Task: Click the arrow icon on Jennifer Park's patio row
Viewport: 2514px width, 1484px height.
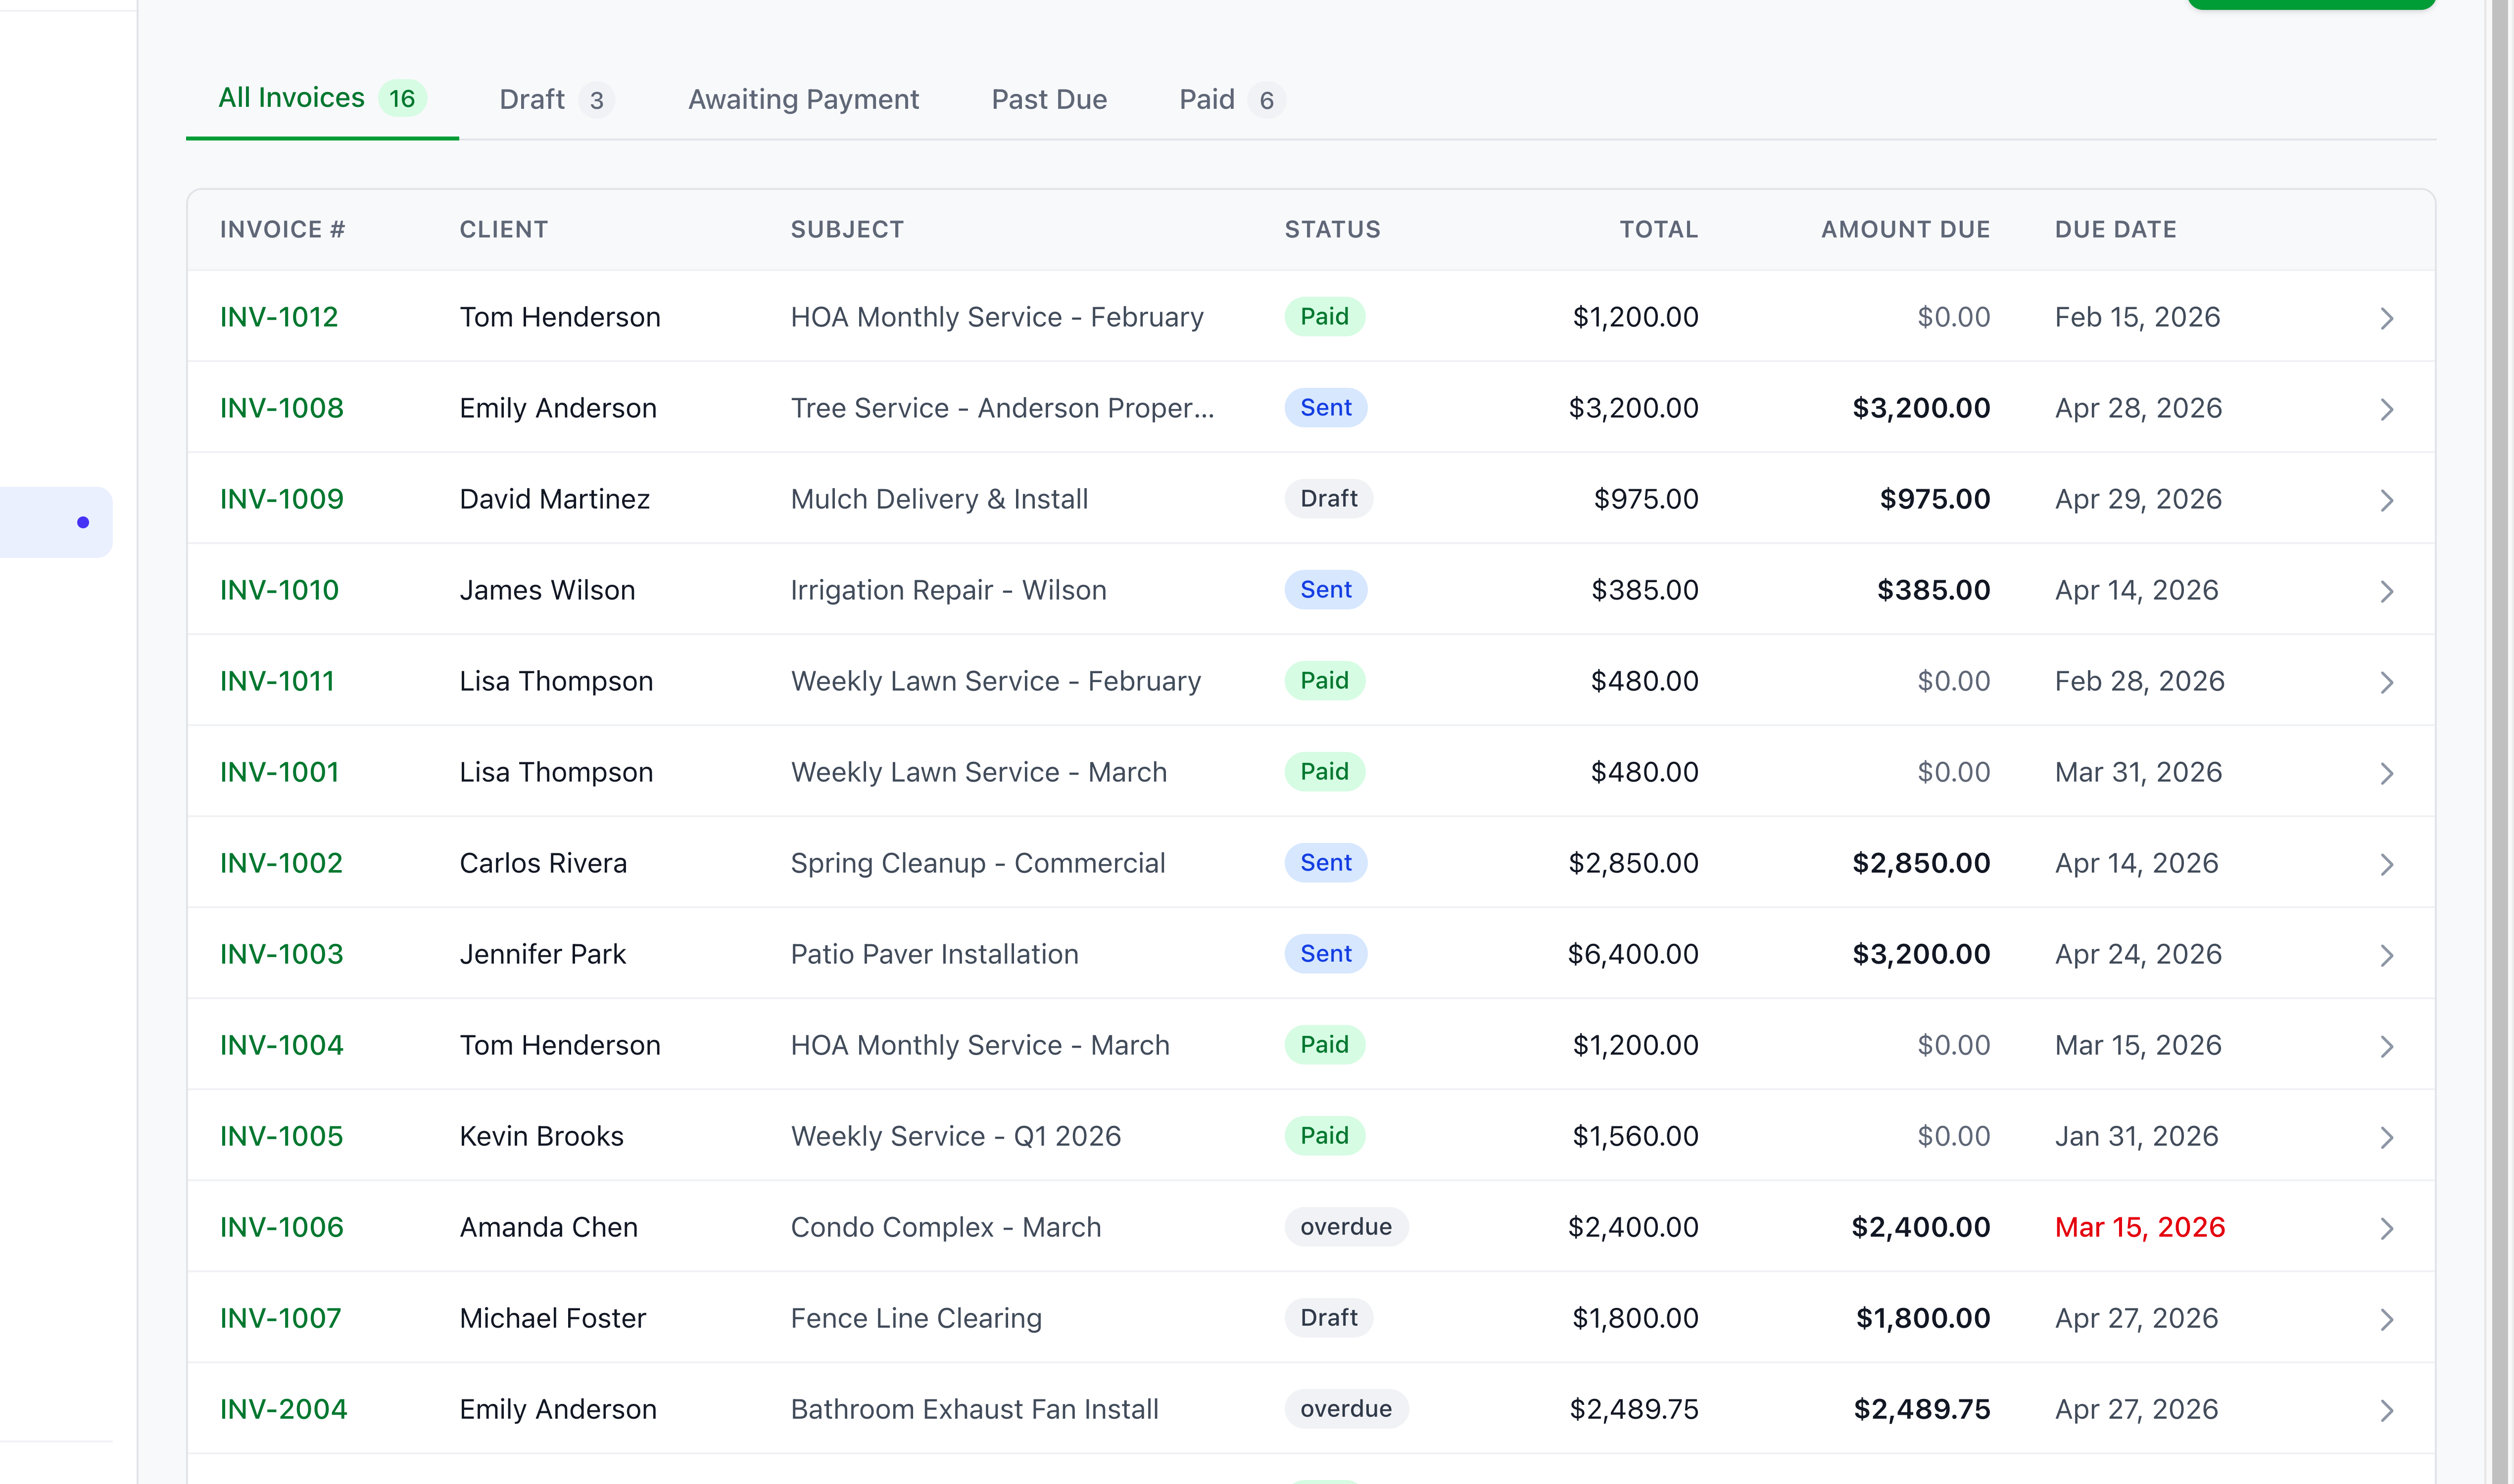Action: pyautogui.click(x=2388, y=955)
